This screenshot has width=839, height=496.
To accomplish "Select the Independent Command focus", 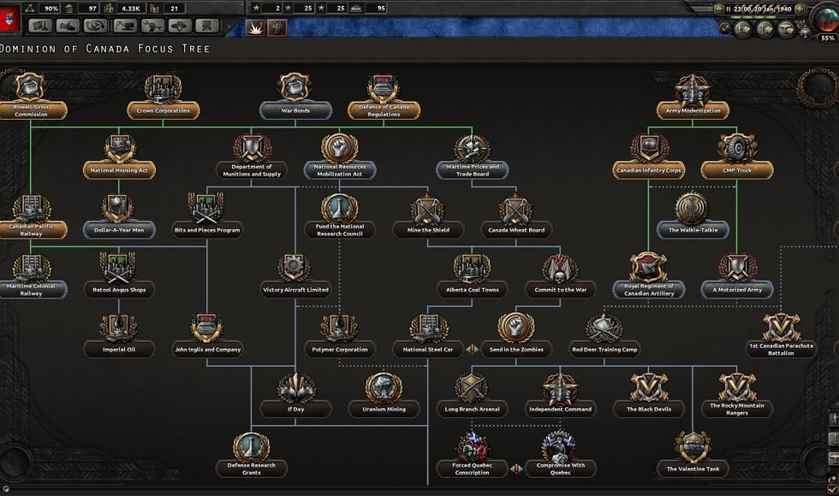I will [x=560, y=409].
